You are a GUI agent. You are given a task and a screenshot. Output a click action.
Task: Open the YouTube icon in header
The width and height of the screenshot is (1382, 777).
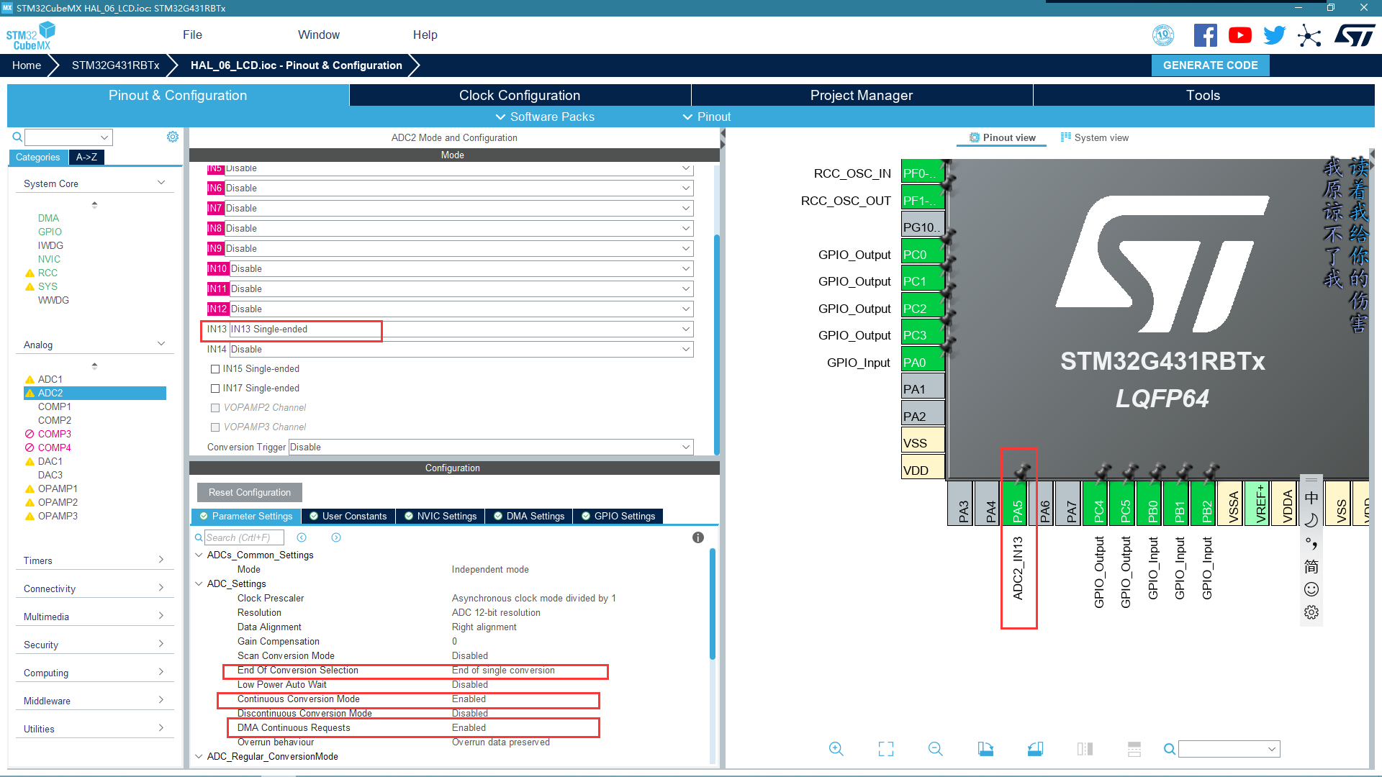point(1239,35)
